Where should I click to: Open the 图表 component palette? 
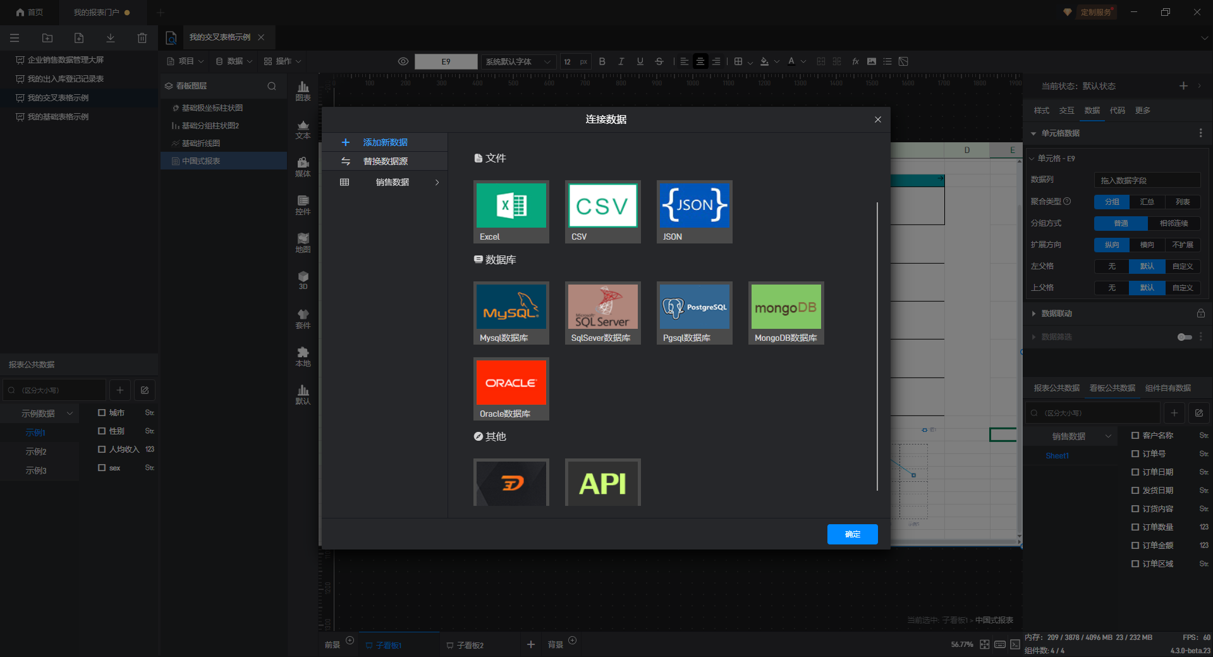(x=303, y=91)
